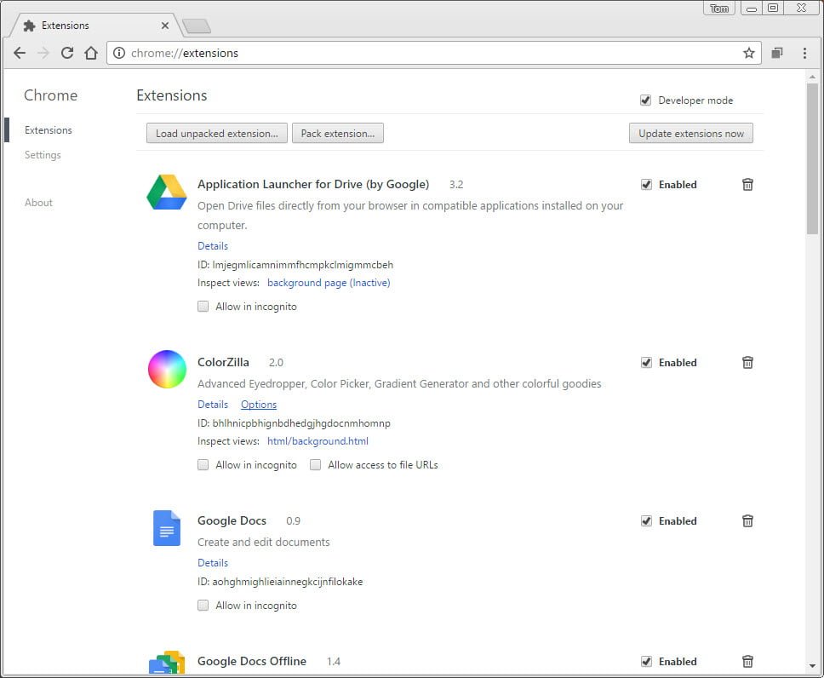
Task: Go back using the browser back arrow
Action: coord(20,53)
